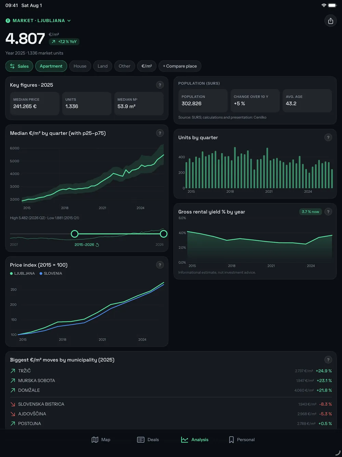Screen dimensions: 342x457
Task: Select the Other filter chip
Action: (x=124, y=66)
